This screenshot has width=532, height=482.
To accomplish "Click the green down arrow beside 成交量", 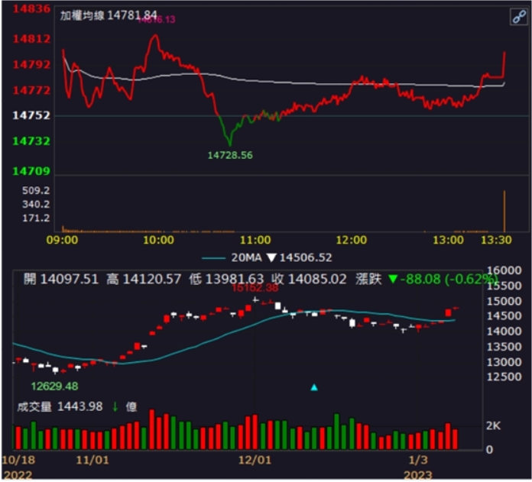I will (x=115, y=407).
